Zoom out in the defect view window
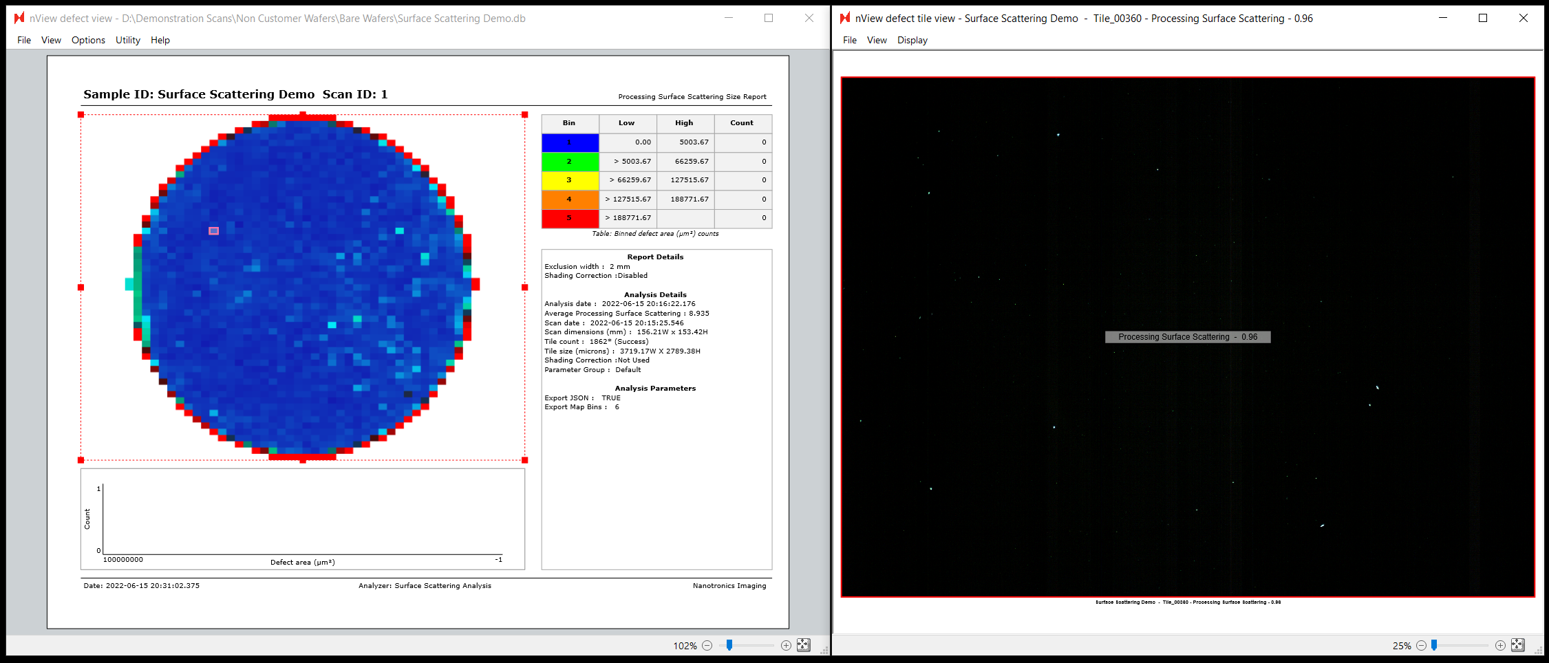 tap(707, 646)
